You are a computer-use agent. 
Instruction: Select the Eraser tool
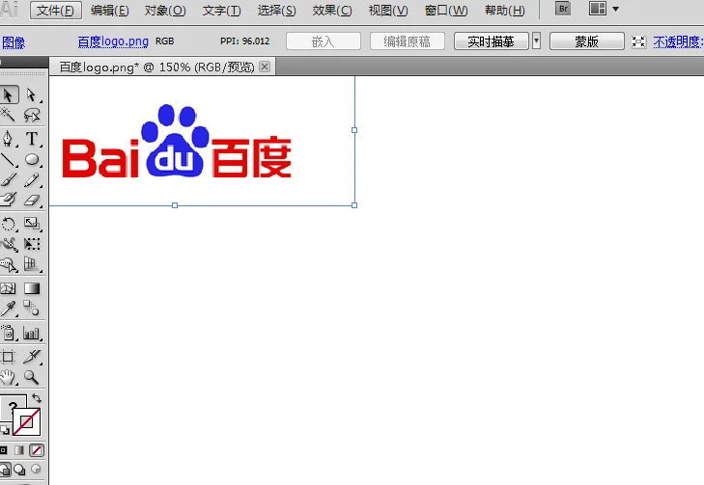(x=32, y=200)
